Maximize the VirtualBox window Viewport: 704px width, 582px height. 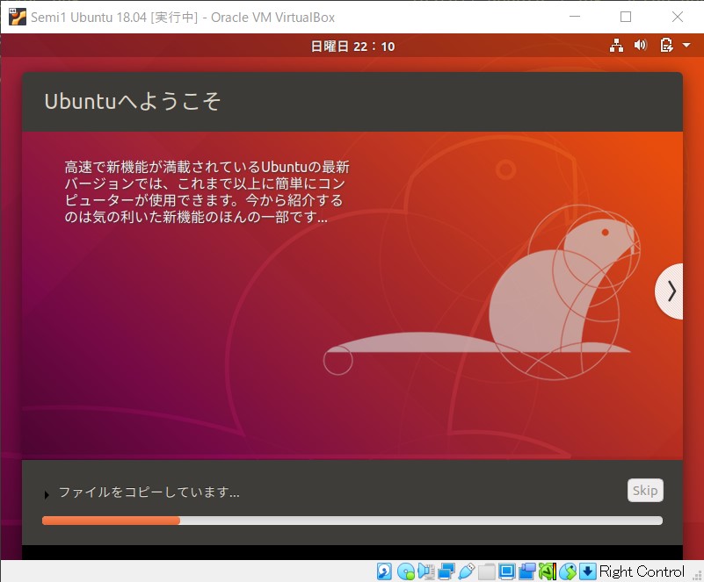click(x=626, y=17)
